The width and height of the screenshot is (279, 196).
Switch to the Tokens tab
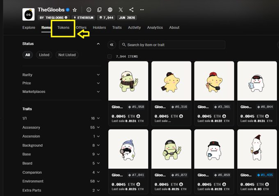coord(63,28)
